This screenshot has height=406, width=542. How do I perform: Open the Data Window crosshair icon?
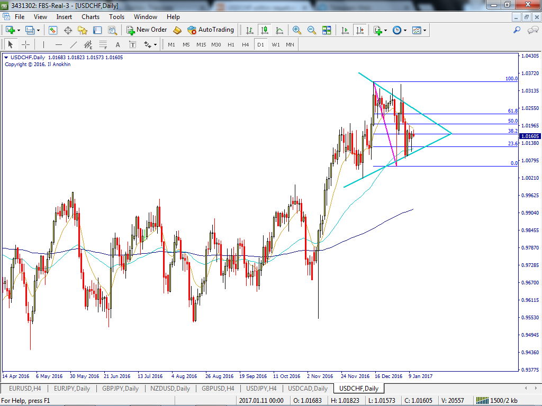(x=68, y=30)
